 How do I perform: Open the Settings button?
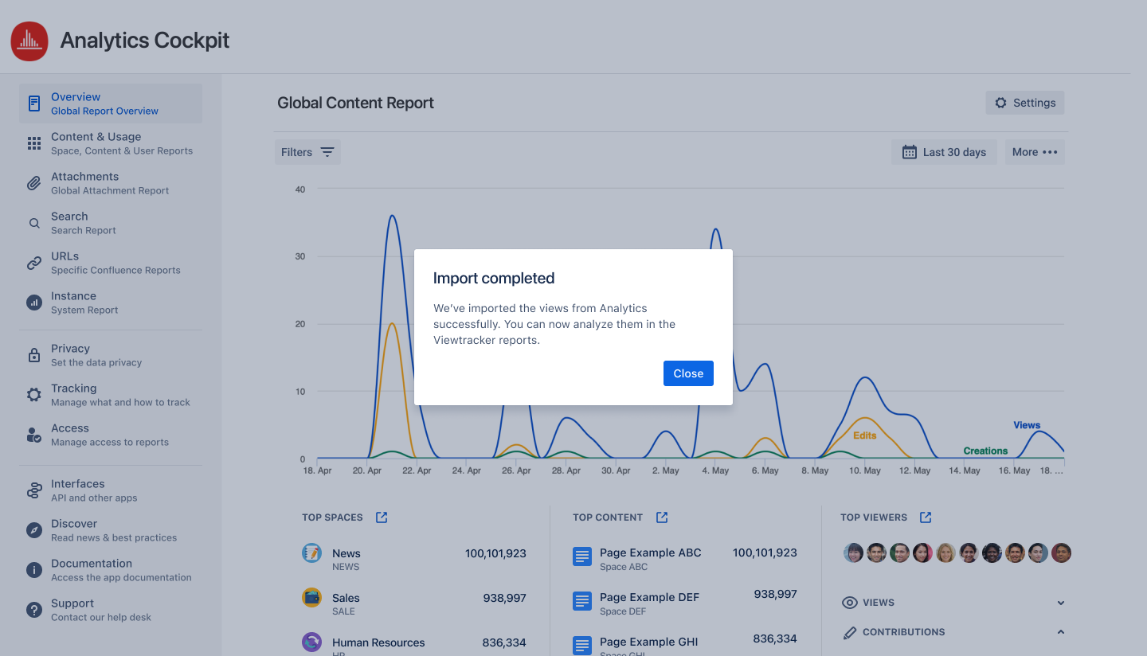[1024, 103]
